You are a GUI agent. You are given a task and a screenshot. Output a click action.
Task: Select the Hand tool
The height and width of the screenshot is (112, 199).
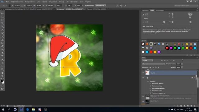pos(2,73)
